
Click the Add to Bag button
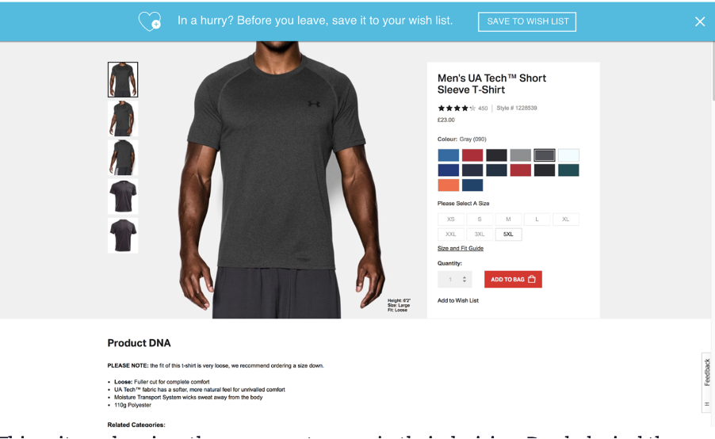(513, 280)
